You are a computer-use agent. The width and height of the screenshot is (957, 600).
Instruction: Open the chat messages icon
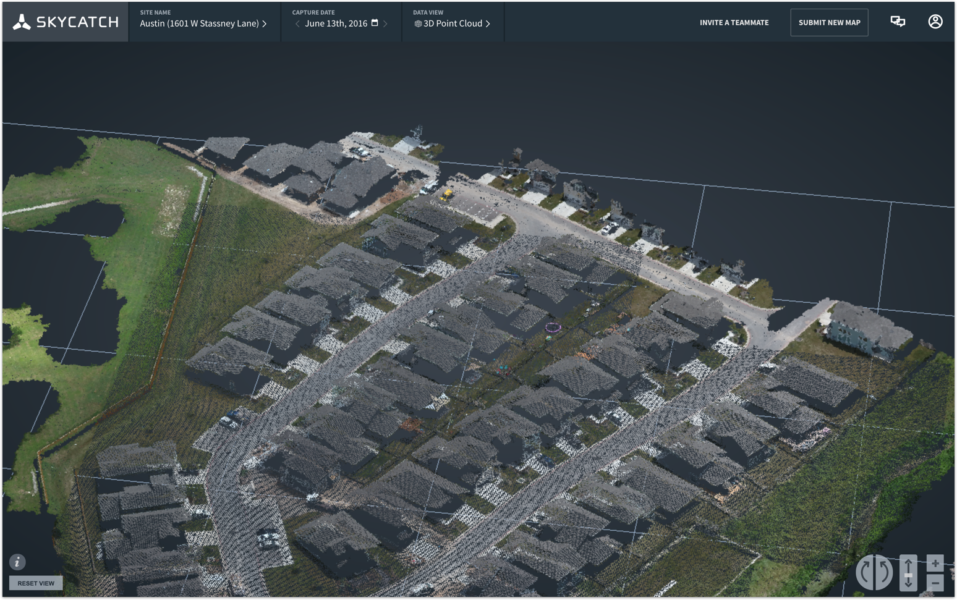click(898, 22)
